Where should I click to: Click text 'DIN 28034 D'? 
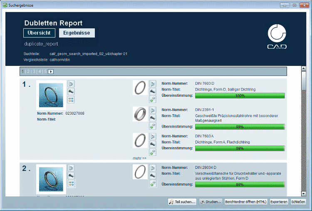(206, 168)
